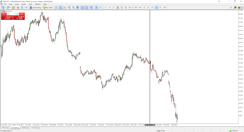This screenshot has height=132, width=244.
Task: Click the highlighted date marker label
Action: tap(150, 125)
